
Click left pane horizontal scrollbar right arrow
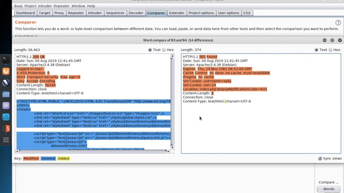tap(168, 151)
